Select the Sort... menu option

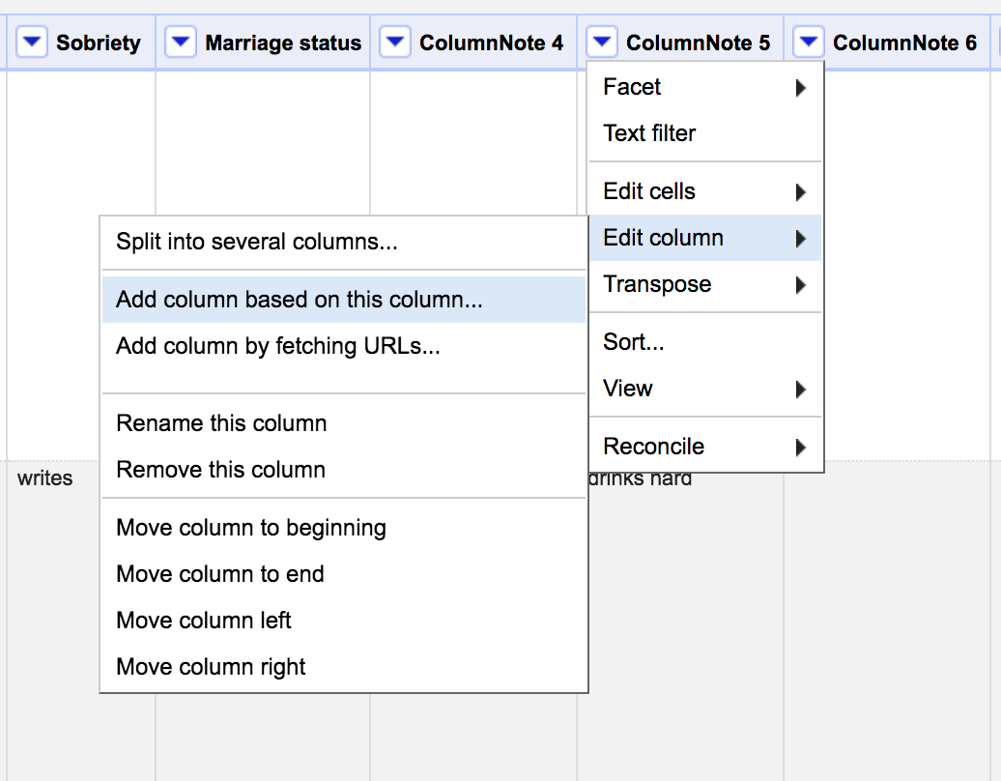tap(634, 342)
